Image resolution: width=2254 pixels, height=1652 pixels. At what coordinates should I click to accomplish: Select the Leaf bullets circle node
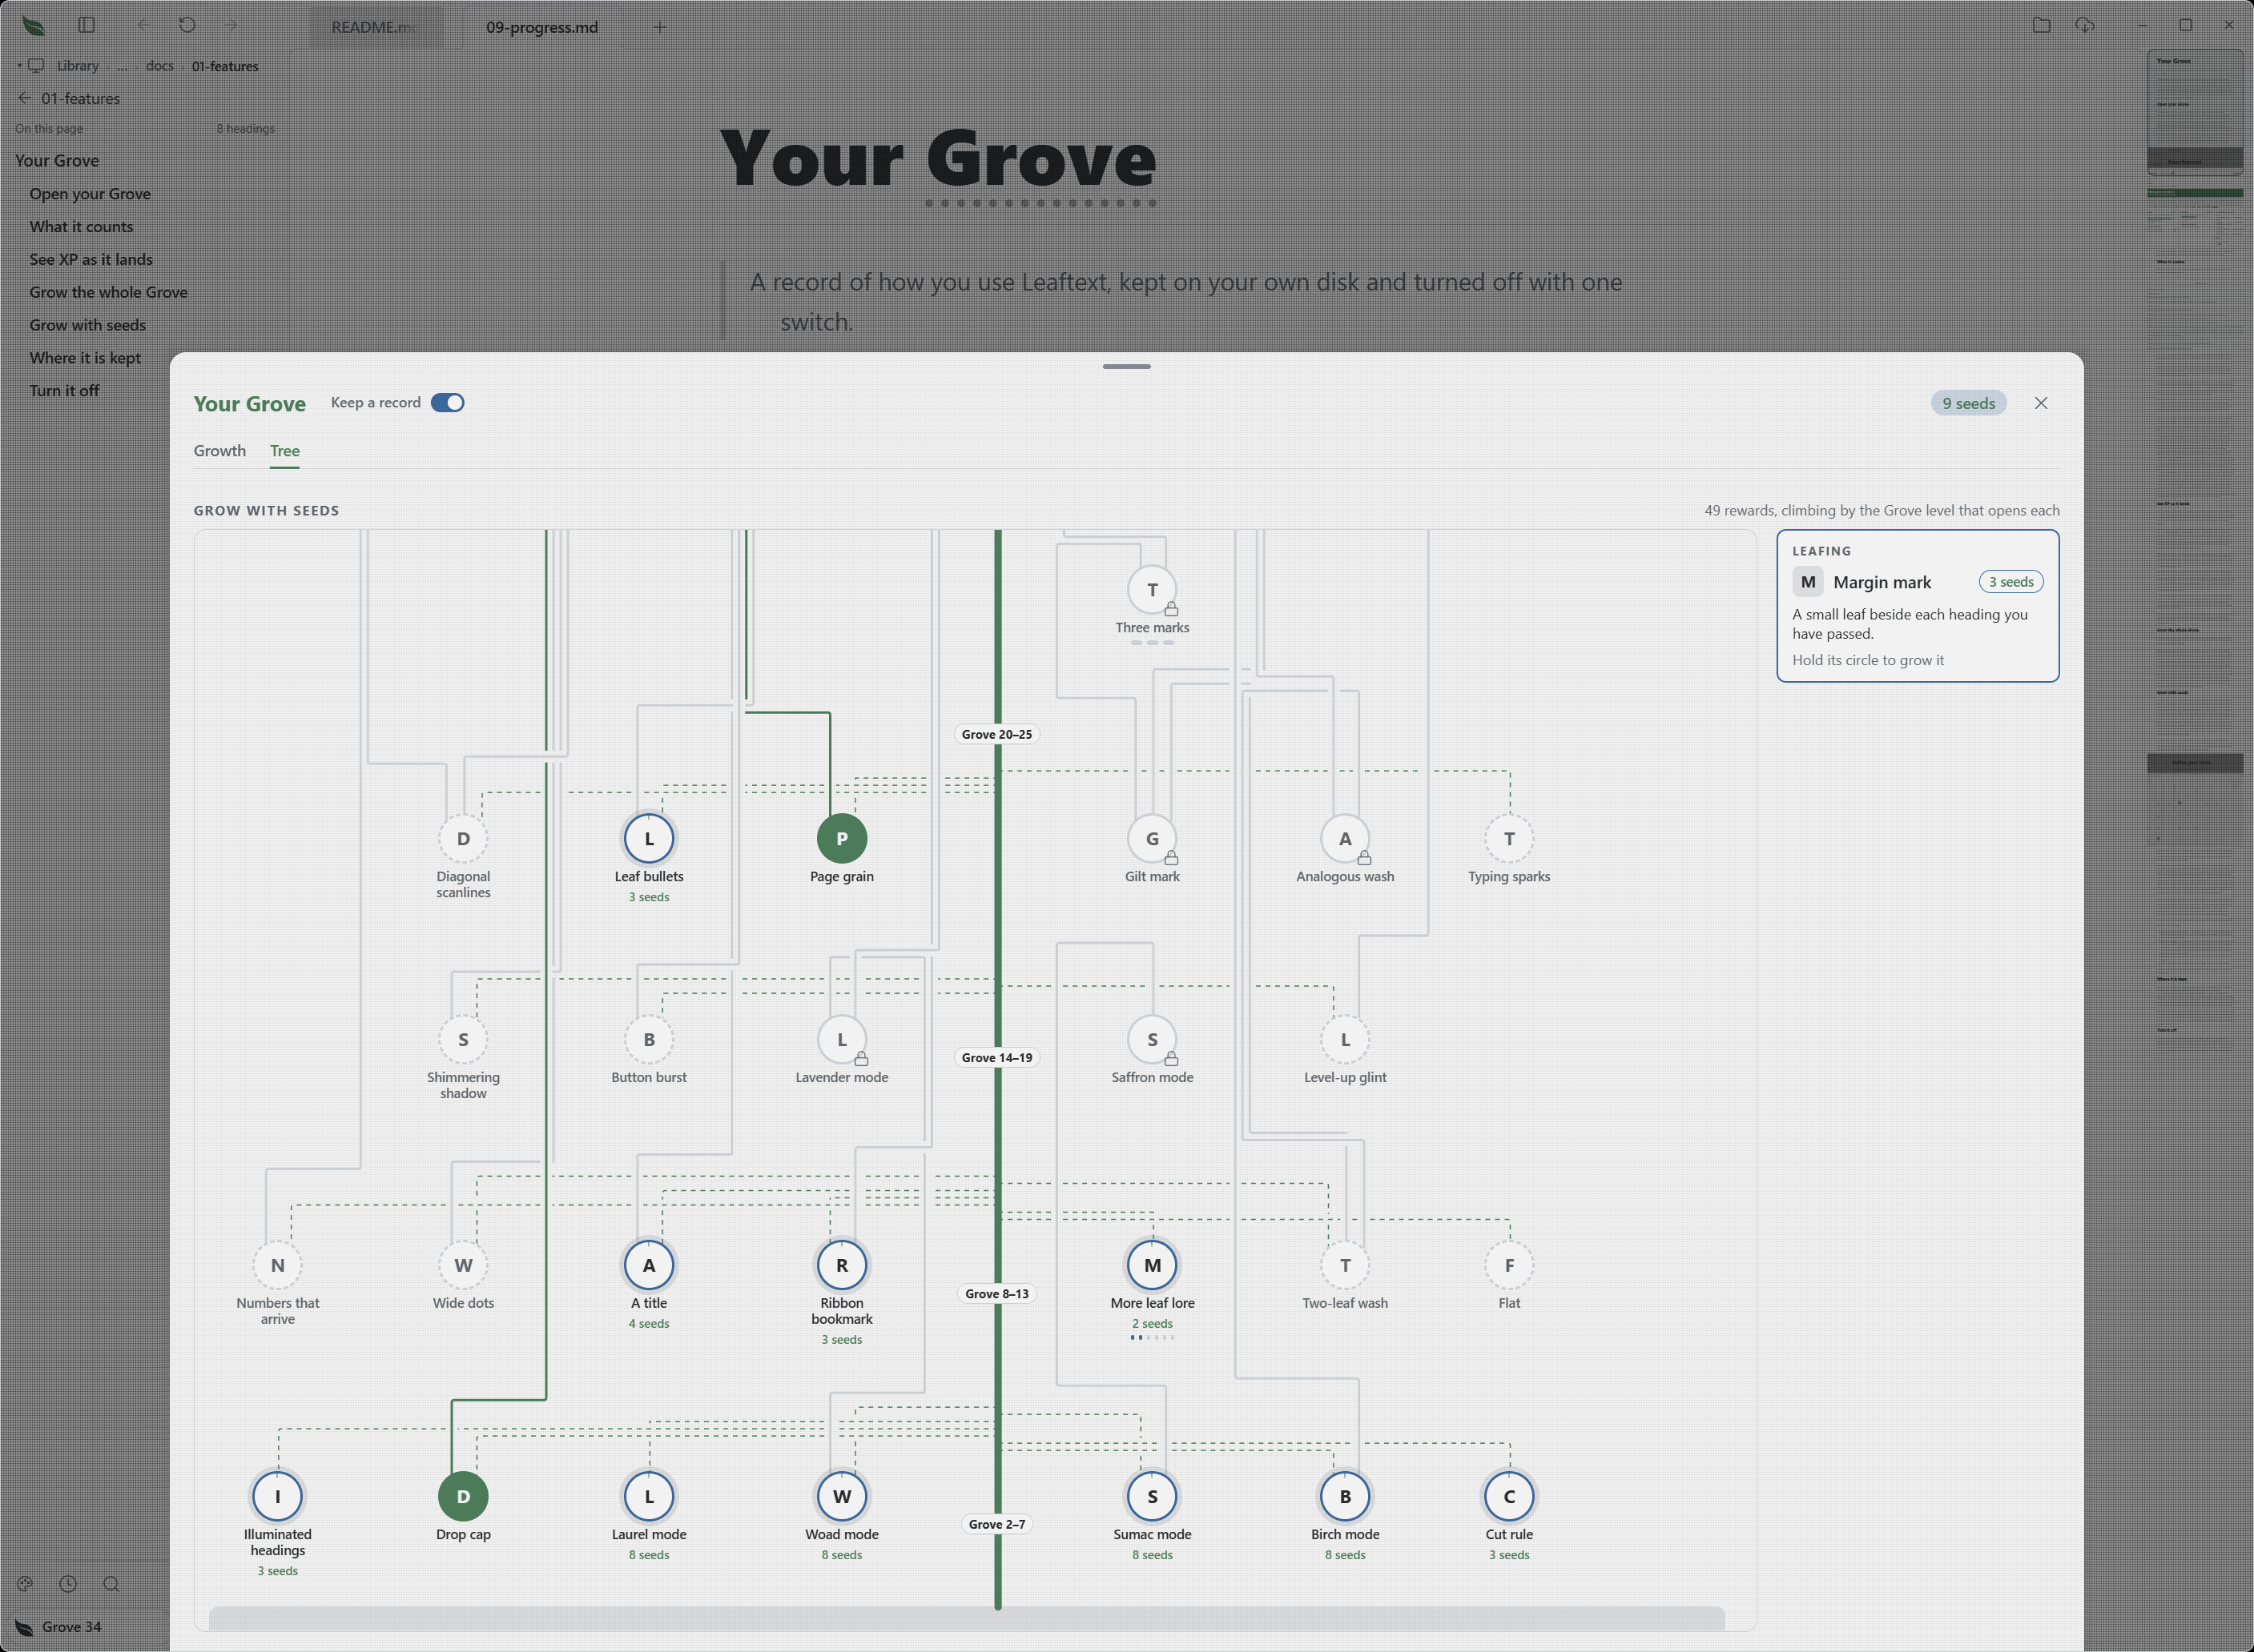point(649,838)
